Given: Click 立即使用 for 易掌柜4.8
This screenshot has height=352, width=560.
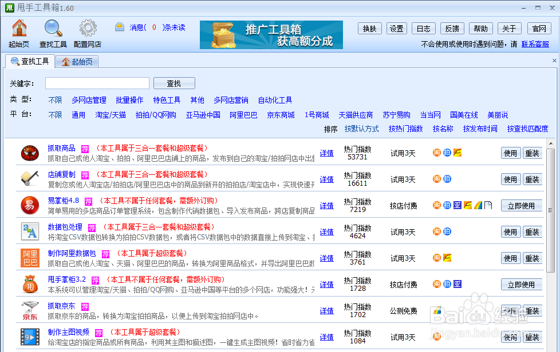Looking at the screenshot, I should coord(522,206).
